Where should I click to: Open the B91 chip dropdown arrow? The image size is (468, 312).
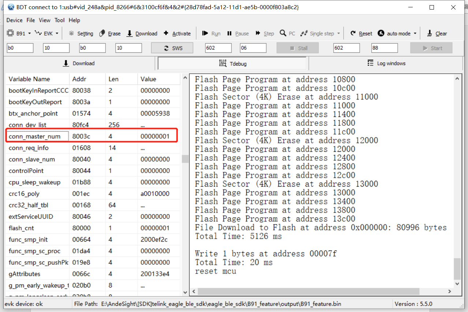(29, 33)
